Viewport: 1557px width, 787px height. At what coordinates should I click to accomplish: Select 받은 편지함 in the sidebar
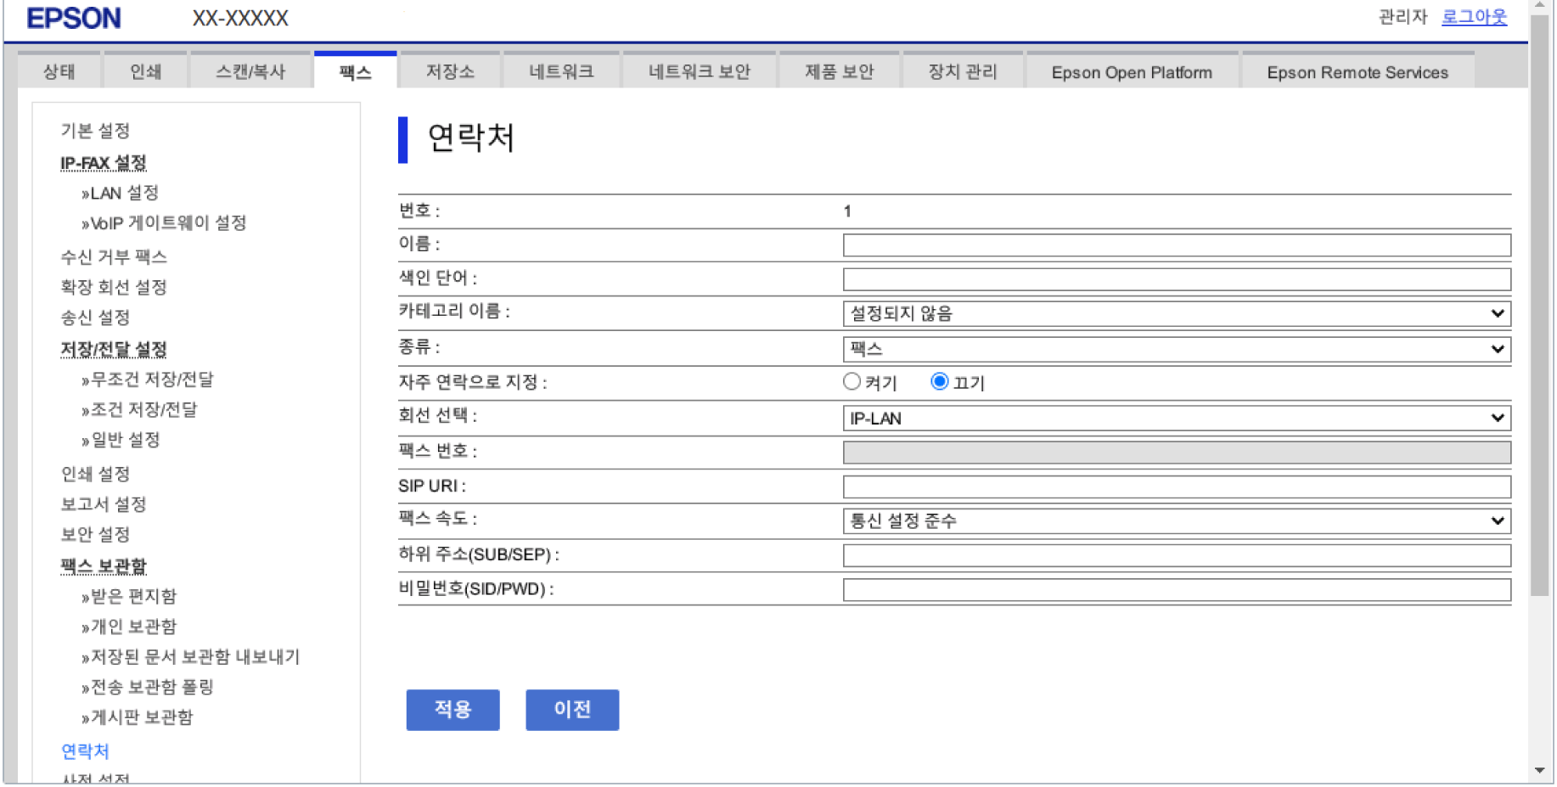pyautogui.click(x=133, y=597)
